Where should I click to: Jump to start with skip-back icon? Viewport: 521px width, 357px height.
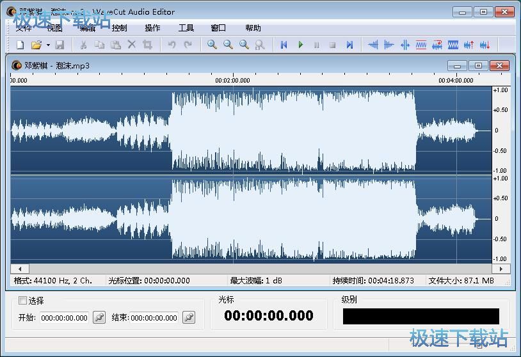tap(284, 45)
